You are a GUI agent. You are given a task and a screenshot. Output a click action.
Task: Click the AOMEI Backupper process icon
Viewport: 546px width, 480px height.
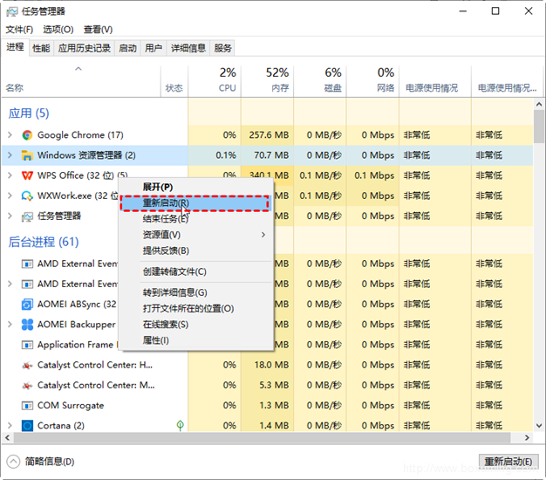(x=27, y=325)
